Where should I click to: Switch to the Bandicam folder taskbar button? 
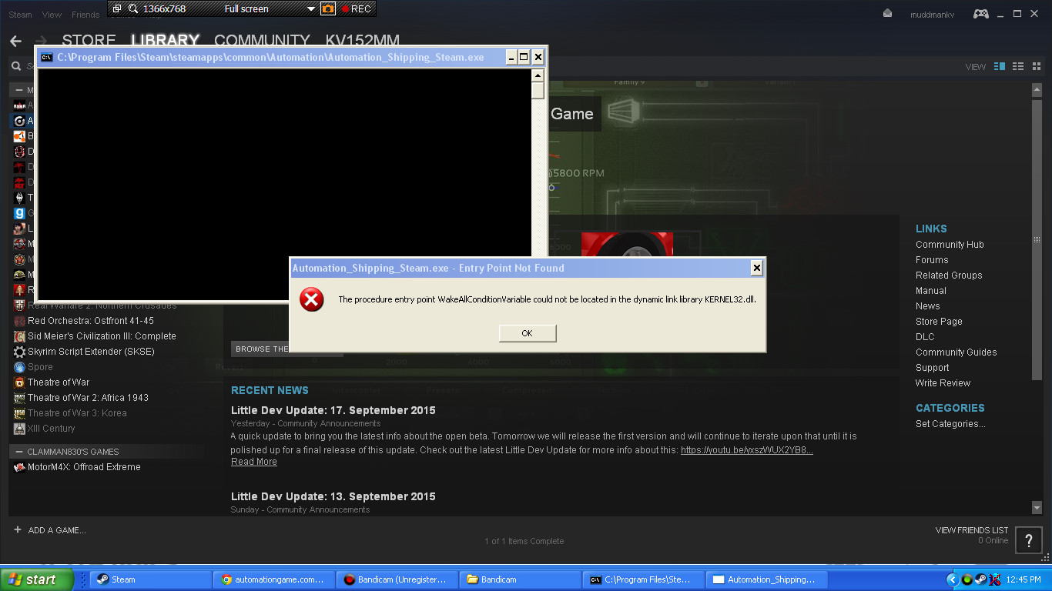520,579
